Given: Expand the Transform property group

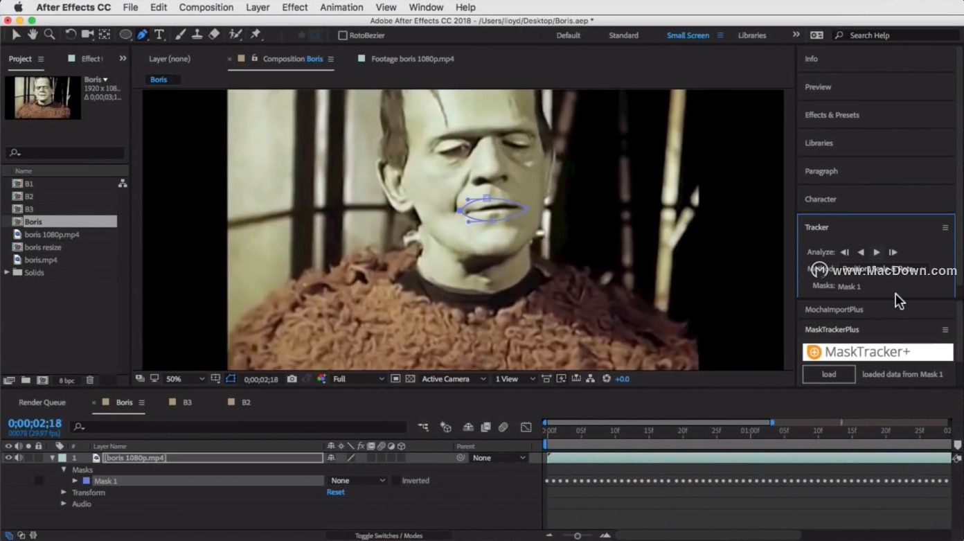Looking at the screenshot, I should tap(64, 493).
